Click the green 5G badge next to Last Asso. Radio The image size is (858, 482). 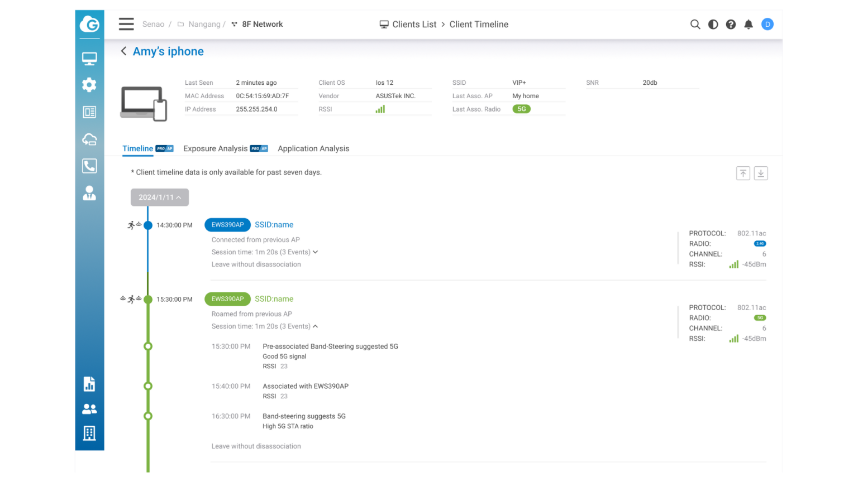(521, 109)
